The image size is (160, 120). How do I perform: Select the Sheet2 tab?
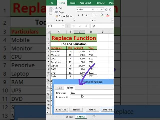coord(81,117)
